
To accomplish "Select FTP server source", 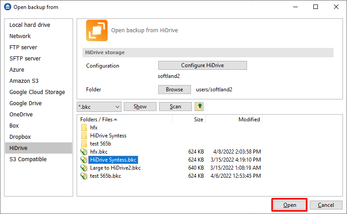I will (39, 47).
